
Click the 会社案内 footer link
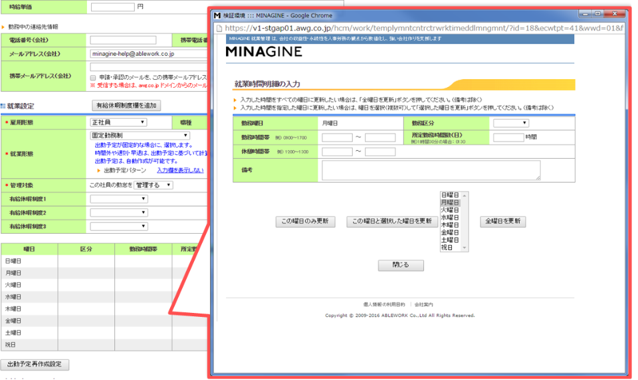pyautogui.click(x=423, y=305)
